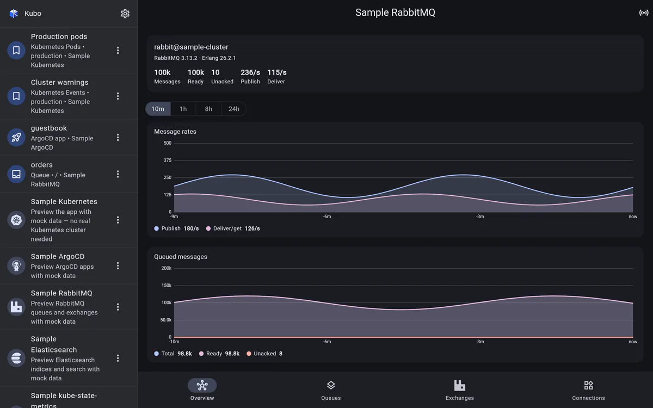Select the 24h time range
This screenshot has width=653, height=408.
(x=234, y=109)
